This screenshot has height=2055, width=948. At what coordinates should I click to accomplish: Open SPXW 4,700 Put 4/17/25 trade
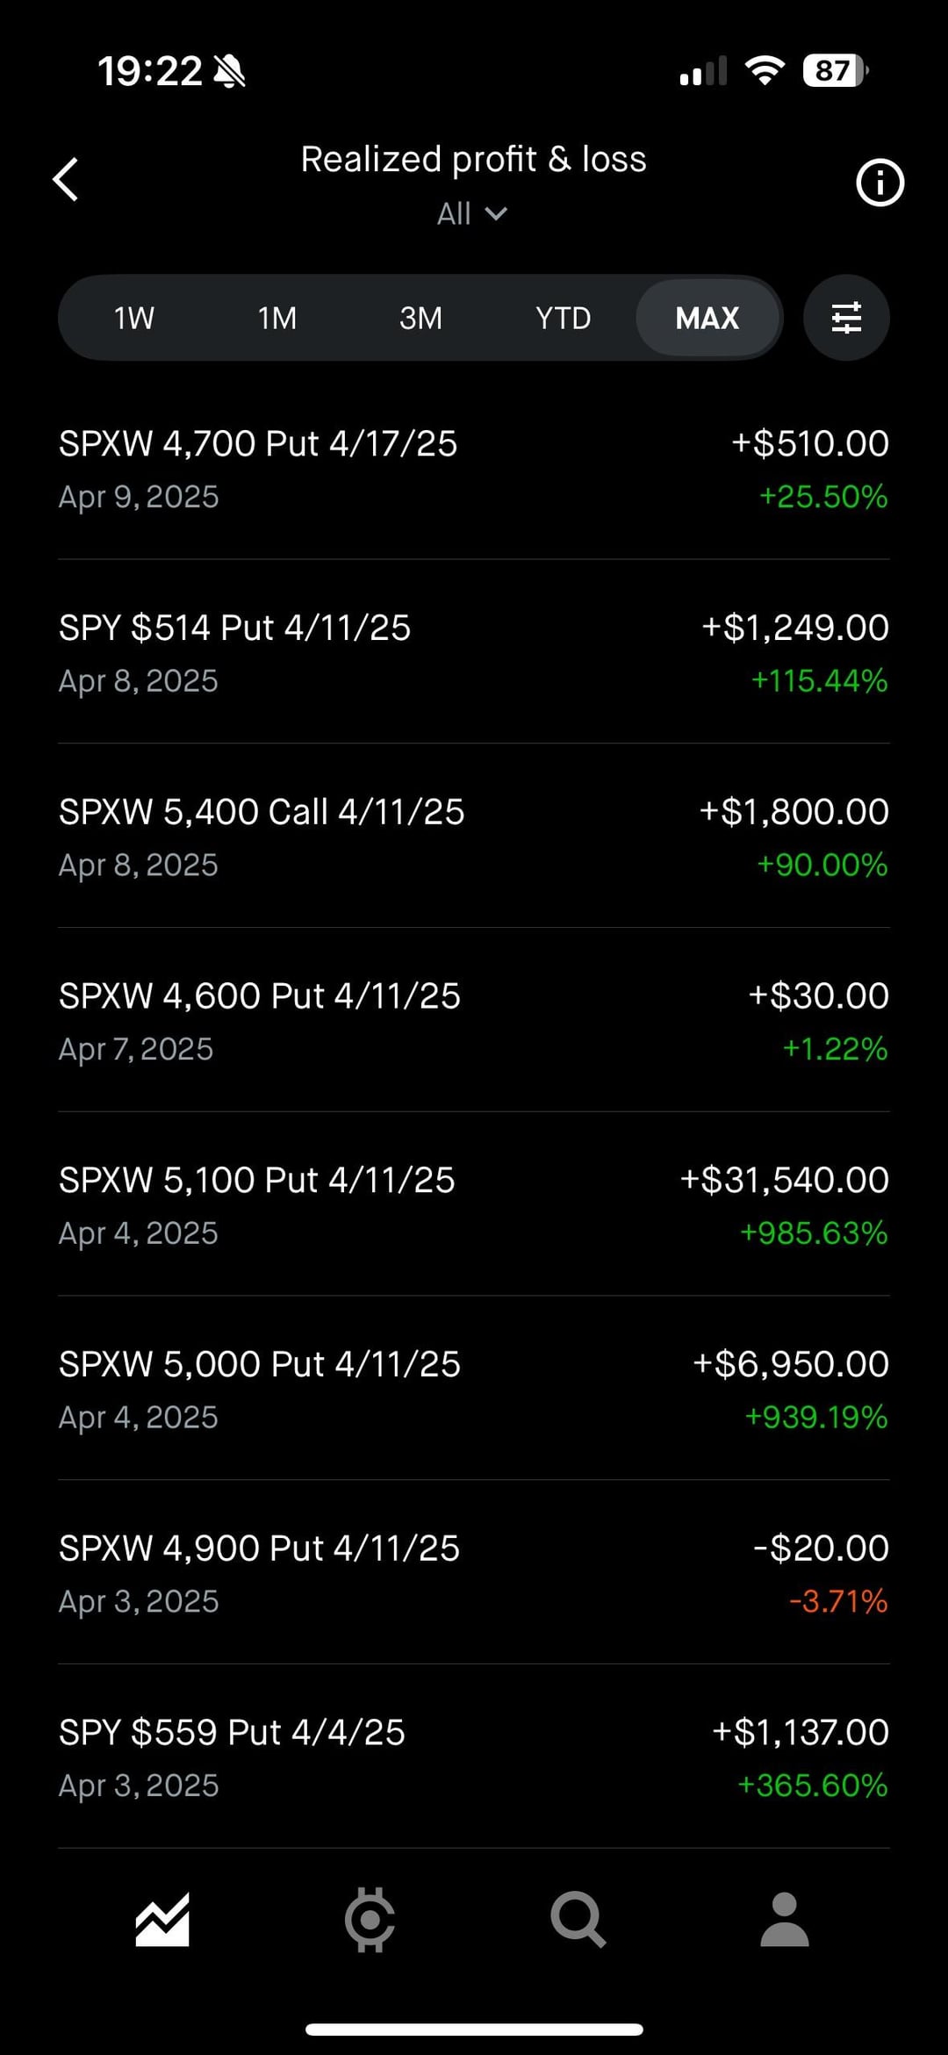[474, 469]
